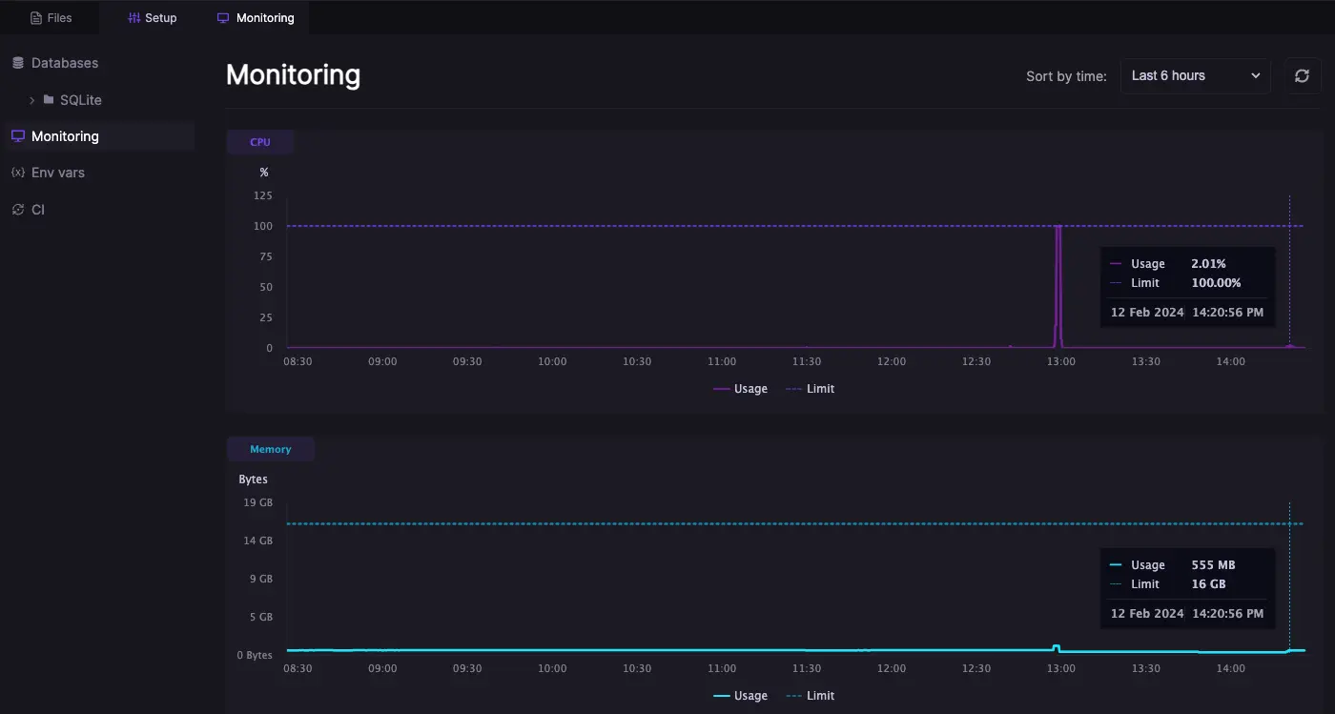The height and width of the screenshot is (714, 1335).
Task: Open the Monitoring top tab
Action: coord(256,18)
